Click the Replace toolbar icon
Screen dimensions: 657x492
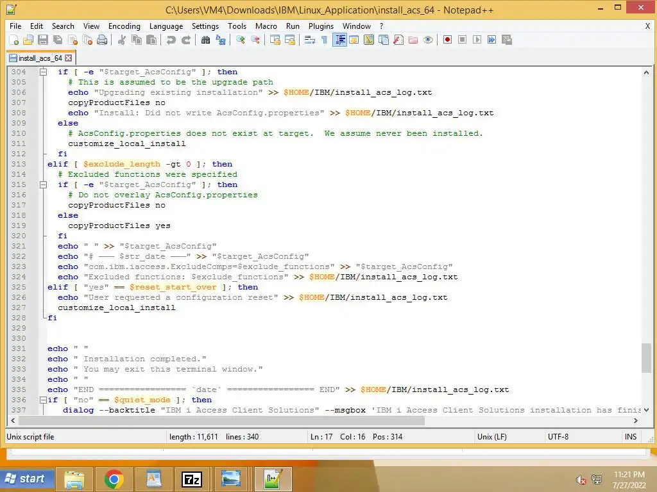pyautogui.click(x=221, y=40)
